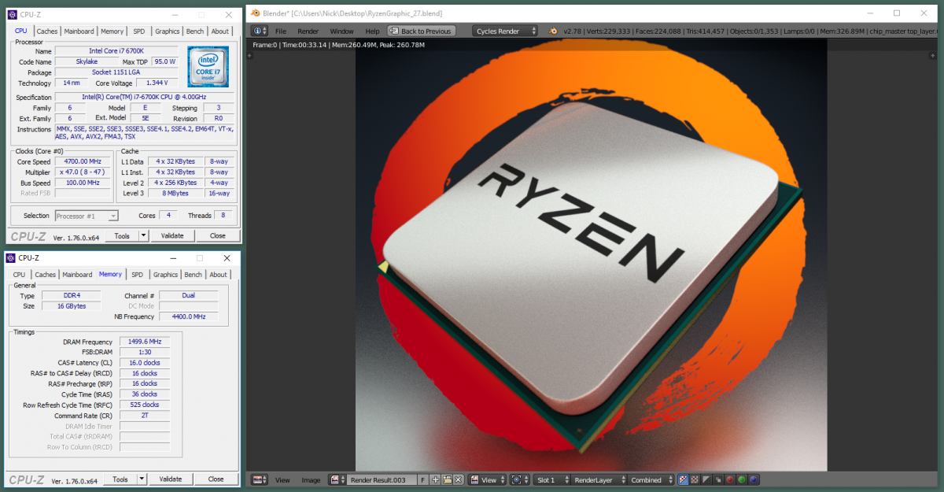Switch to the Caches tab in the CPU-Z processor window
The height and width of the screenshot is (492, 944).
click(x=47, y=31)
